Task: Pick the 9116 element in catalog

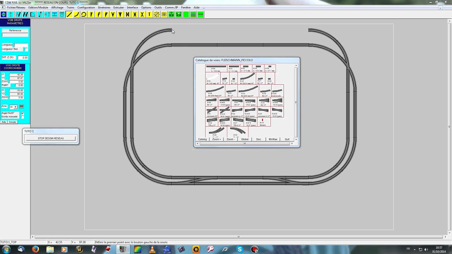Action: point(264,122)
